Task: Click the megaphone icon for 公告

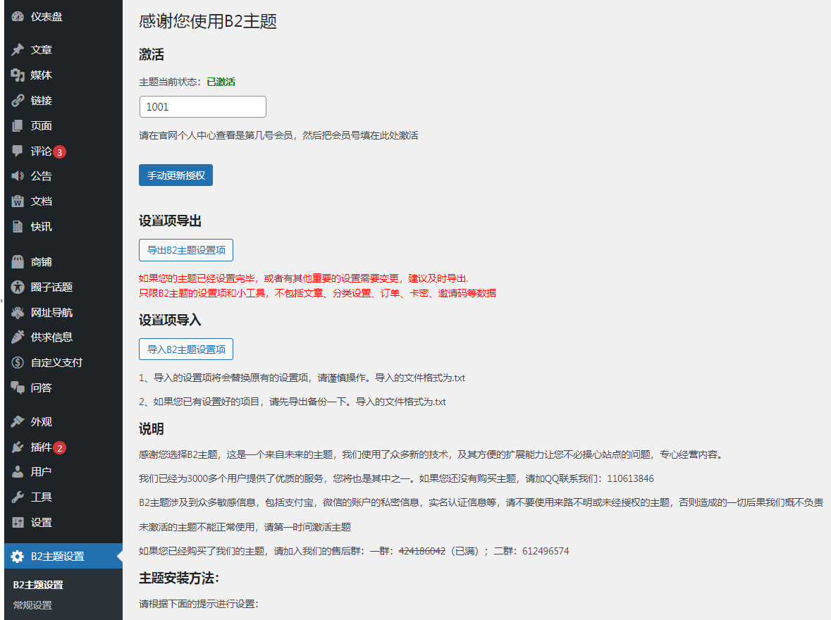Action: [x=18, y=176]
